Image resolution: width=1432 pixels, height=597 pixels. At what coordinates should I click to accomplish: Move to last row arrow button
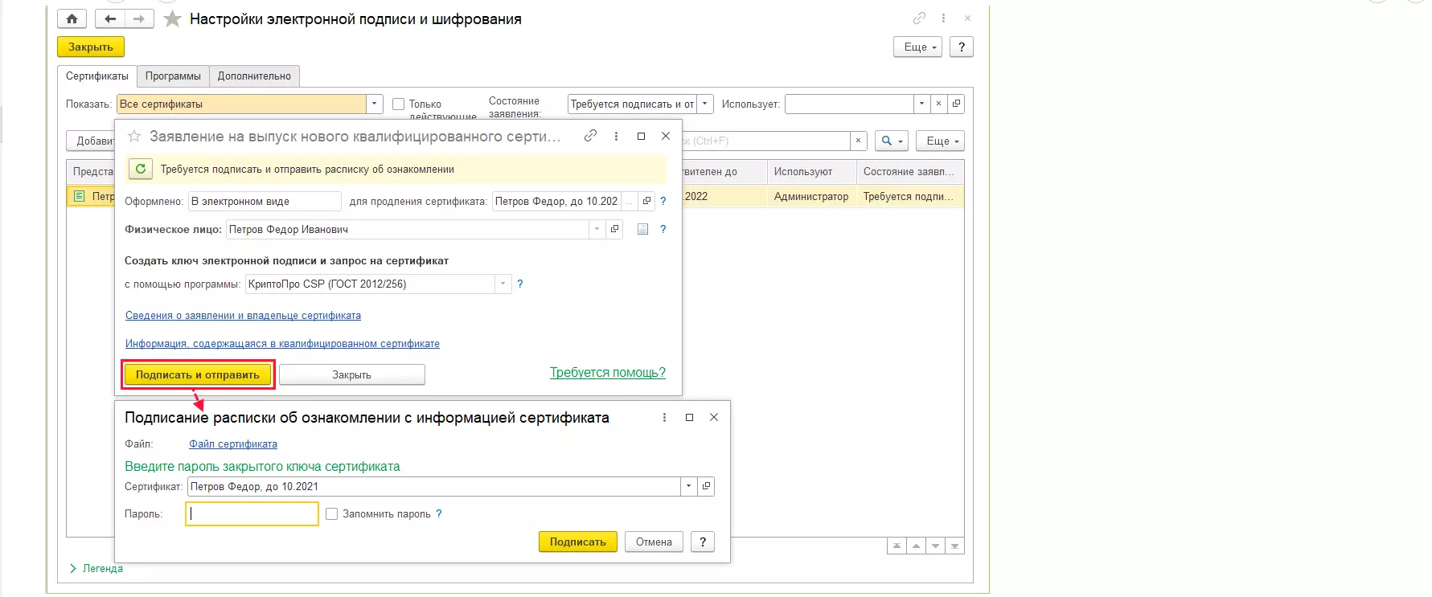point(954,546)
